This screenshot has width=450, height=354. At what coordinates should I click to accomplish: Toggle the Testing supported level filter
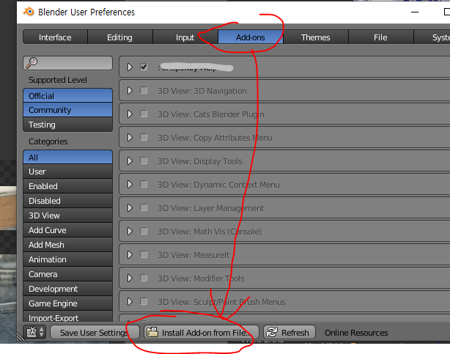(67, 125)
